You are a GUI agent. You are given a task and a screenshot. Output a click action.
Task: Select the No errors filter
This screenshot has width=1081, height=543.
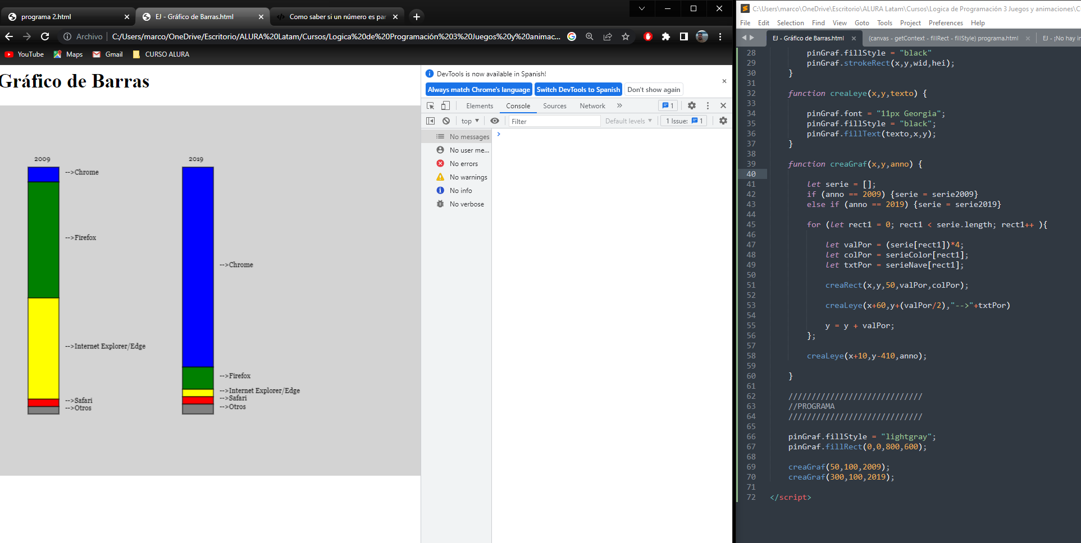click(457, 164)
